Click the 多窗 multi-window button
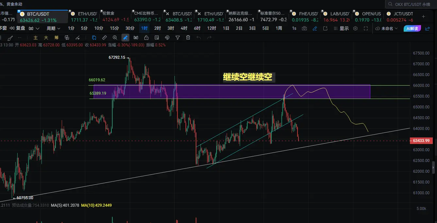Viewport: 437px width, 223px height. click(x=3, y=28)
